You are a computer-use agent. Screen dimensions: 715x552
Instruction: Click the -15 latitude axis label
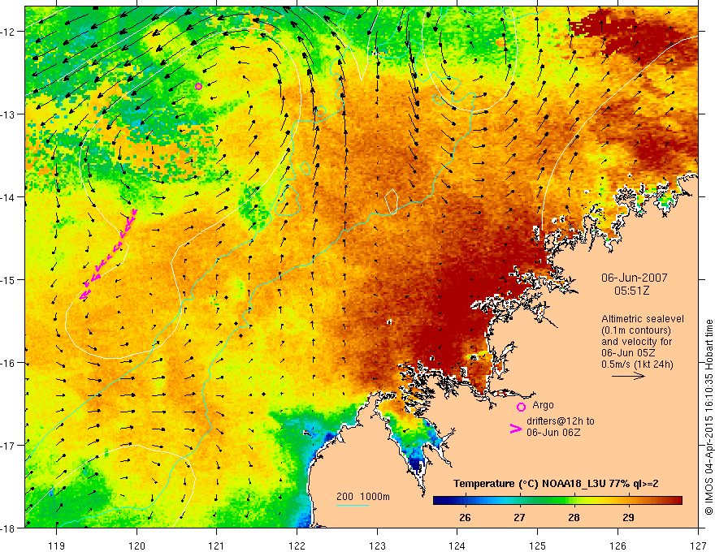pos(9,279)
